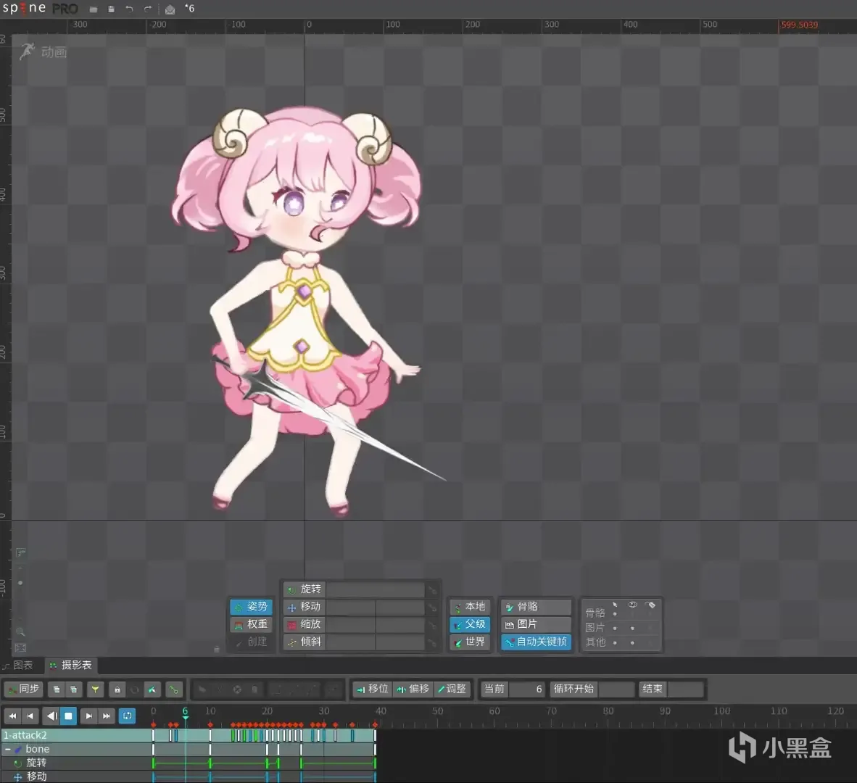The width and height of the screenshot is (857, 783).
Task: Select the 姿势 pose tool
Action: click(x=251, y=607)
